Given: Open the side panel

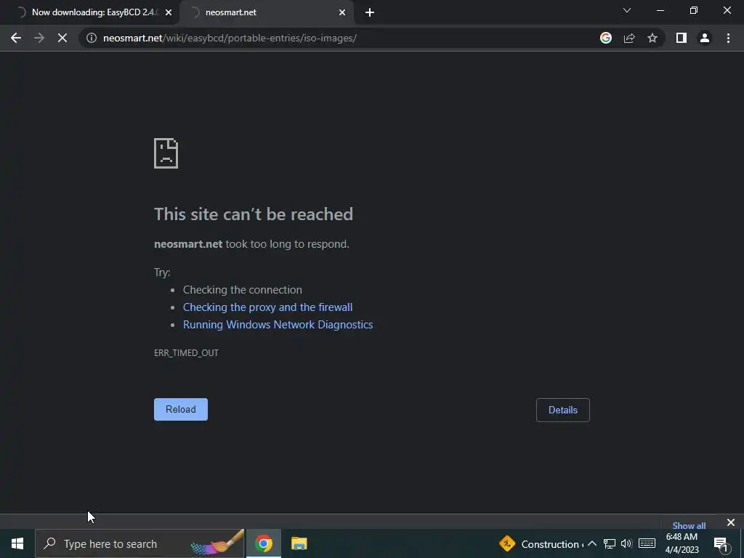Looking at the screenshot, I should 682,38.
